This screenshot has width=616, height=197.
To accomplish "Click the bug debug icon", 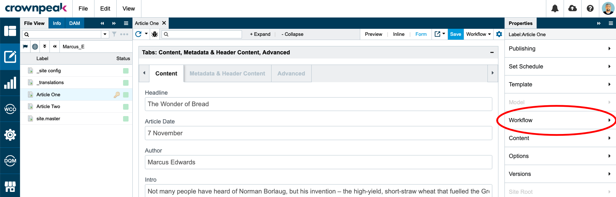I will click(x=155, y=34).
